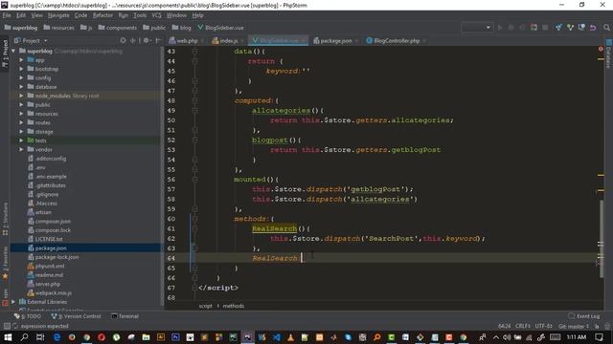The height and width of the screenshot is (344, 613).
Task: Expand the resources folder in tree
Action: click(21, 114)
